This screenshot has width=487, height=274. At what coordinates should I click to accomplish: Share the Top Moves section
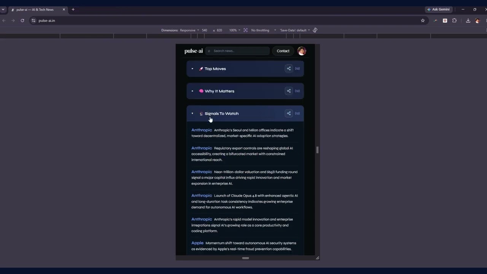coord(289,68)
